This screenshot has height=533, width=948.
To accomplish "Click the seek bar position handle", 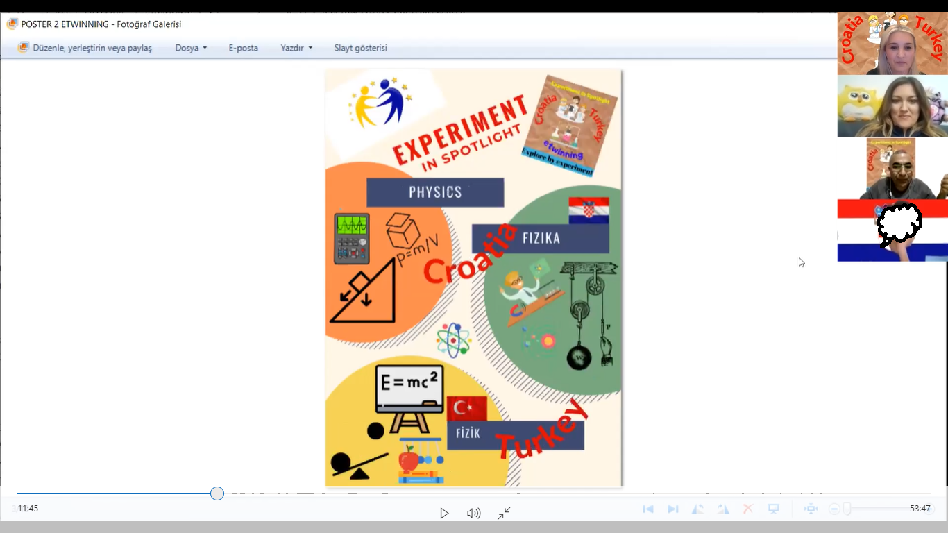I will point(217,493).
